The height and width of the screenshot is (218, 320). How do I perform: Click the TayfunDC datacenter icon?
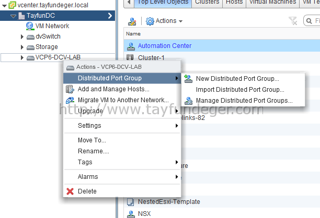(21, 16)
